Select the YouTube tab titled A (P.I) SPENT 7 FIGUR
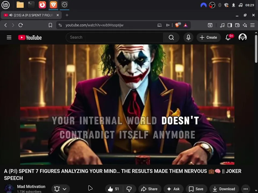The width and height of the screenshot is (258, 193). pyautogui.click(x=31, y=15)
